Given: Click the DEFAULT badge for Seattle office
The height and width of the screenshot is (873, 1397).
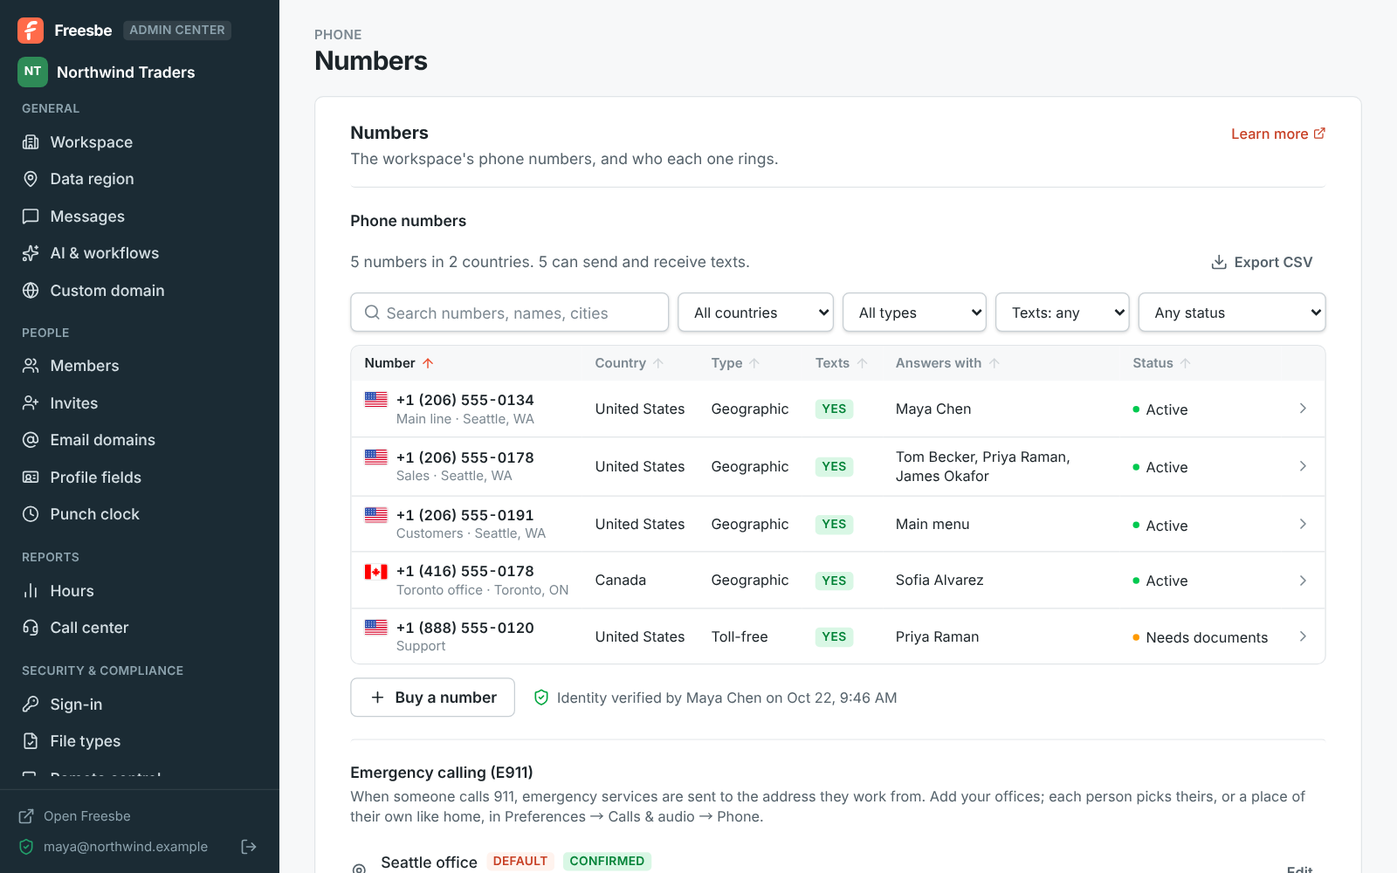Looking at the screenshot, I should click(x=520, y=861).
